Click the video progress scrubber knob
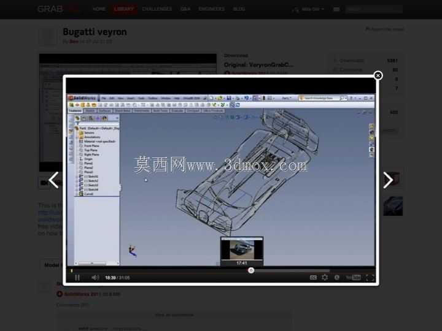 pos(251,270)
